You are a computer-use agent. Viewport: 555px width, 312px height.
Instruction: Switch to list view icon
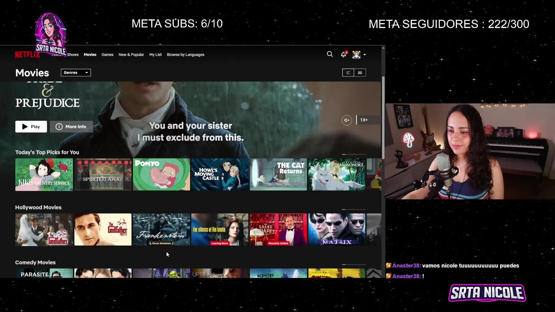[x=348, y=72]
